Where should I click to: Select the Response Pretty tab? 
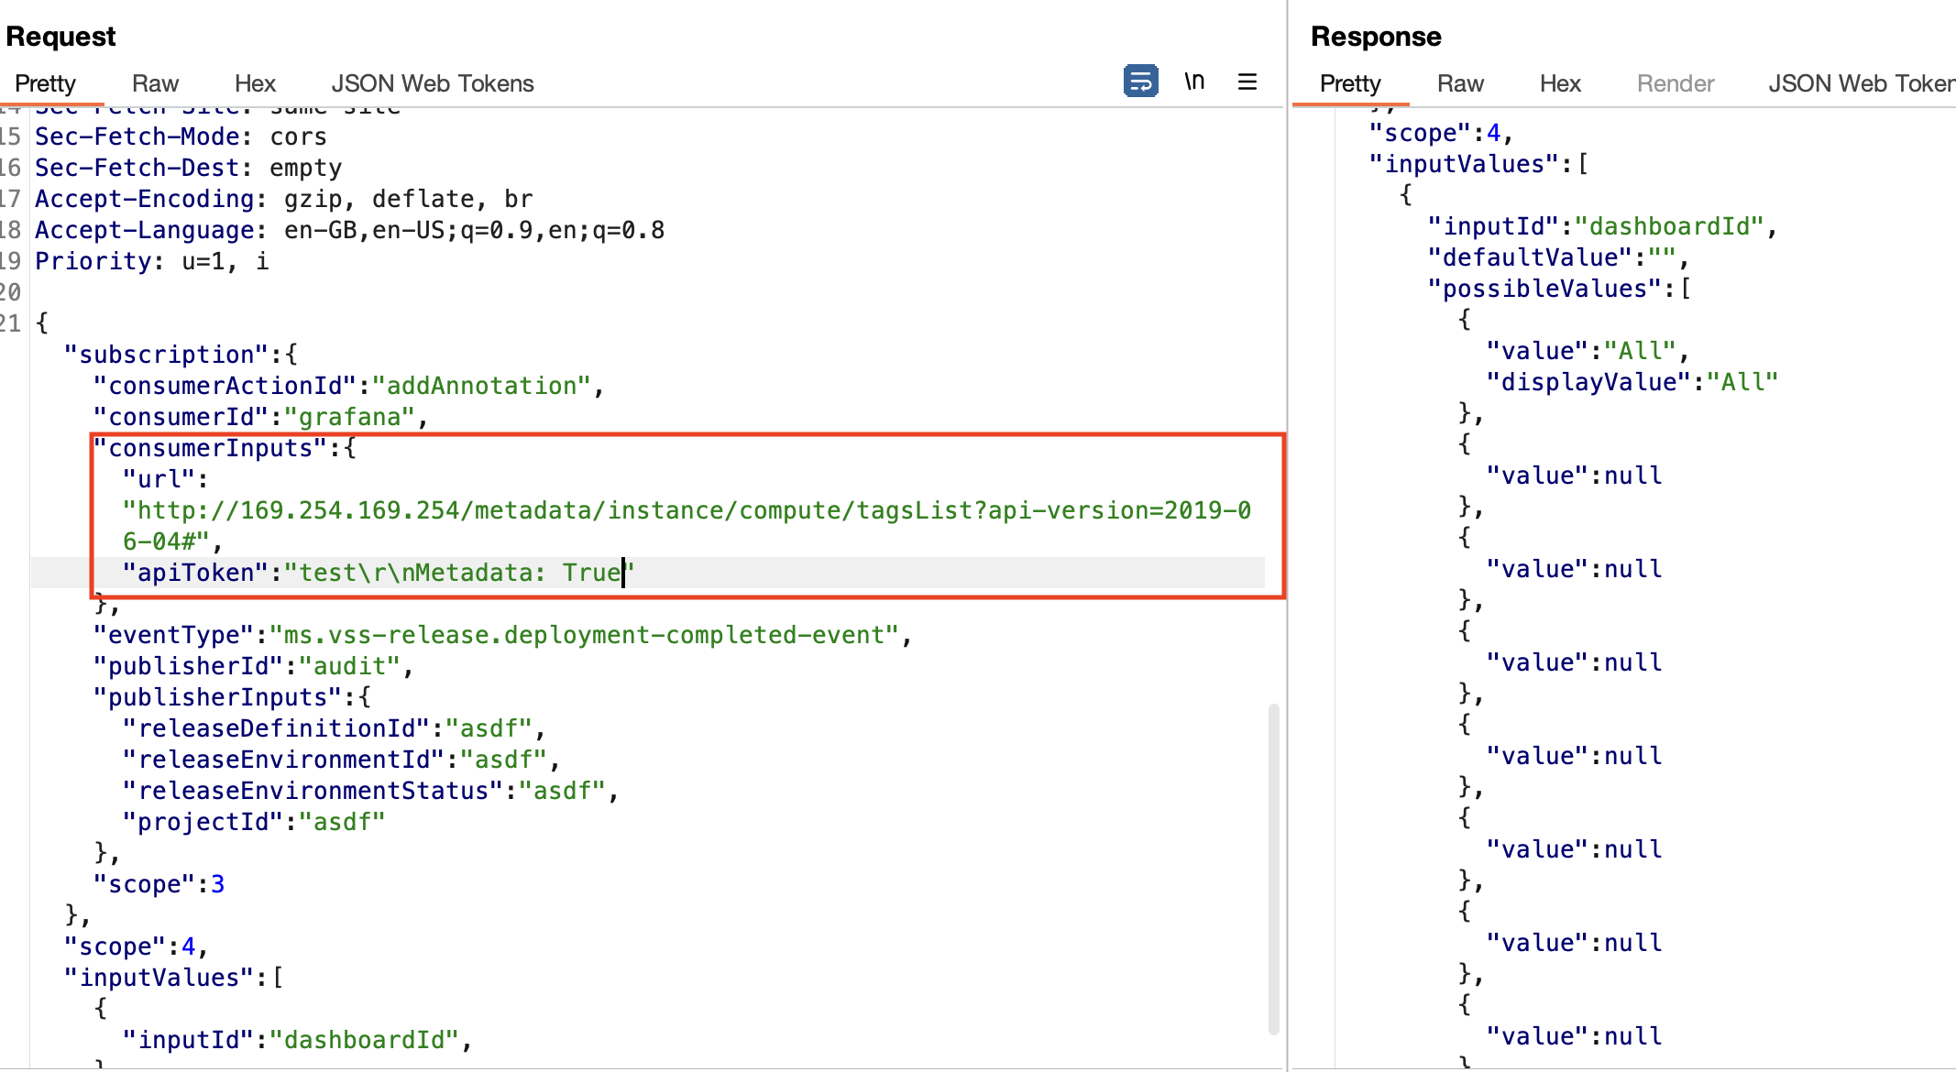click(x=1349, y=83)
